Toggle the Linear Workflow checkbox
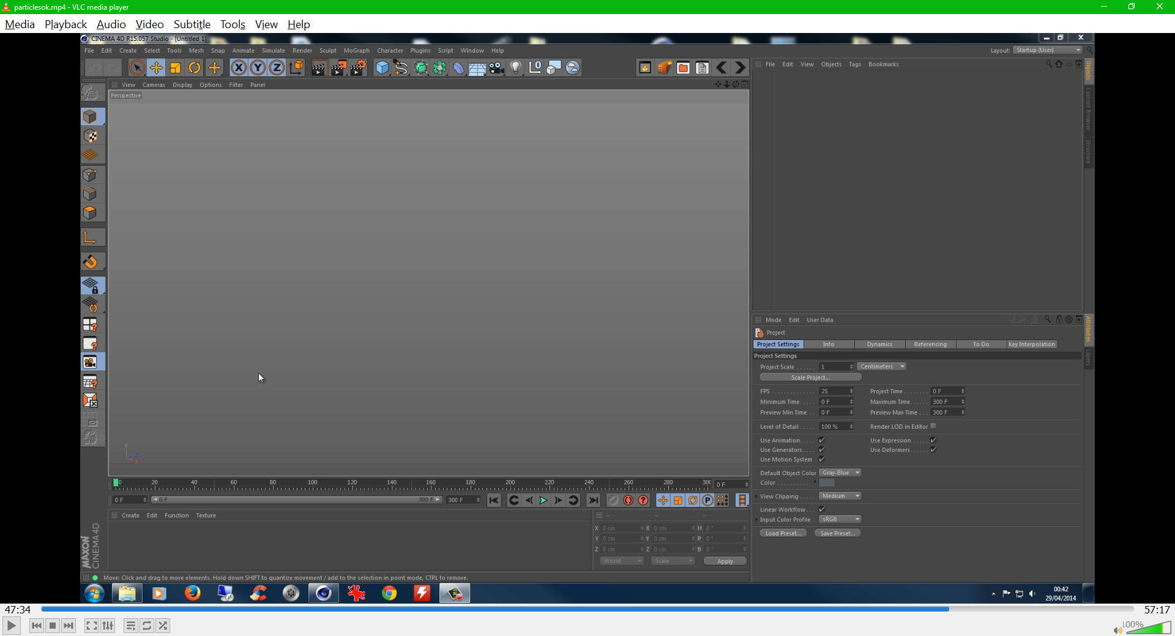The width and height of the screenshot is (1175, 636). click(822, 509)
